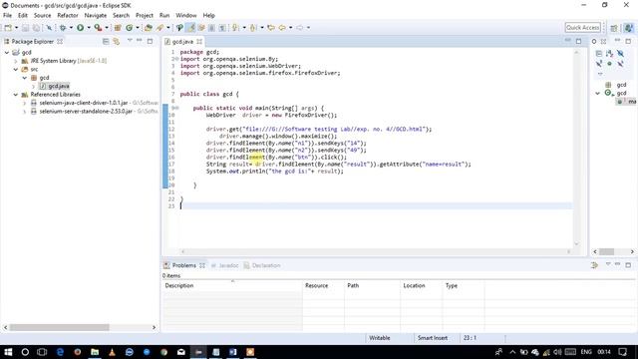The width and height of the screenshot is (638, 359).
Task: Click the Last Edit Location icon
Action: [x=271, y=28]
